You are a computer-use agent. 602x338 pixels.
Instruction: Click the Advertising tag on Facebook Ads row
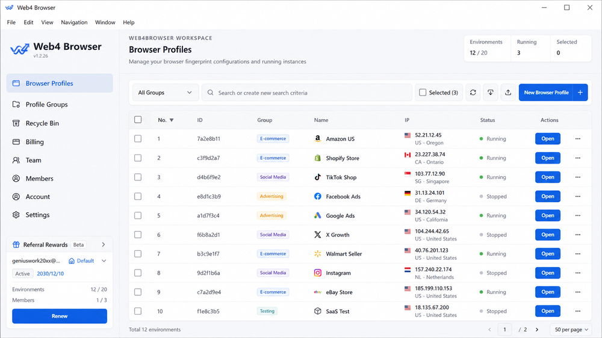272,196
